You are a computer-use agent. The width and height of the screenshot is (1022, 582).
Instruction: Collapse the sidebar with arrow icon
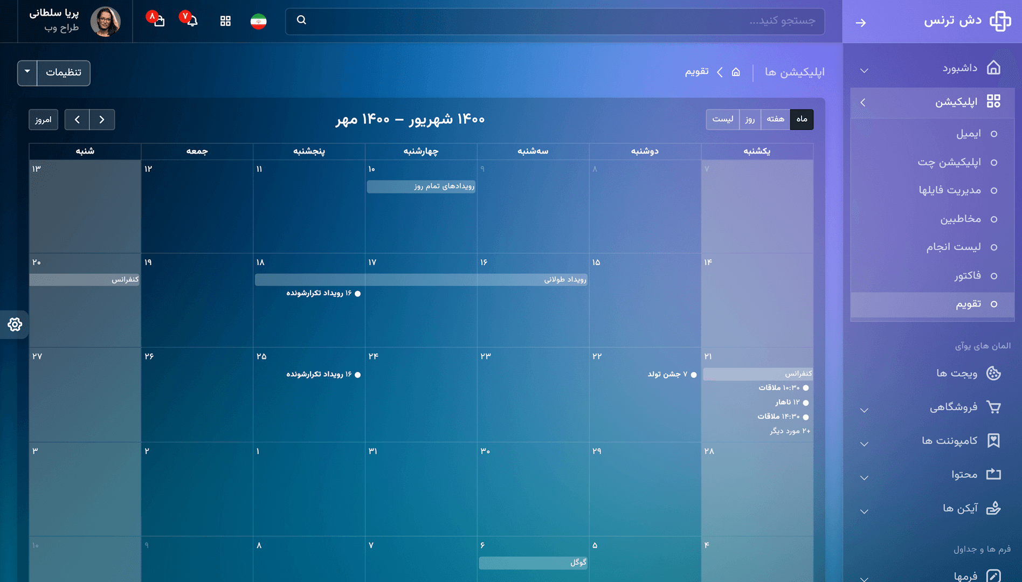(x=861, y=23)
